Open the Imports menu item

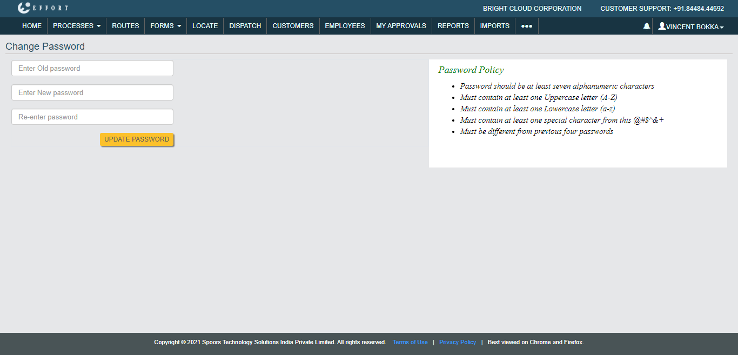coord(494,26)
